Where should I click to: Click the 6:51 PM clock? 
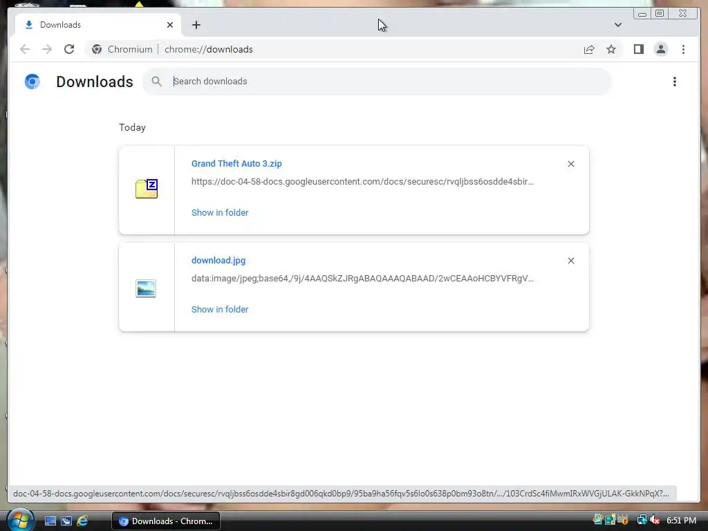681,520
